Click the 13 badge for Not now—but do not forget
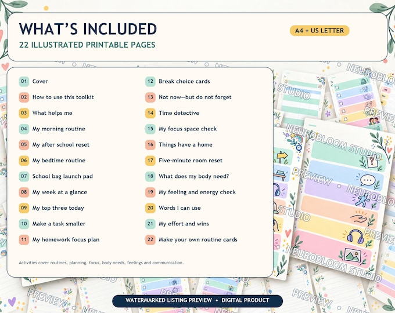395x313 pixels. (x=150, y=97)
